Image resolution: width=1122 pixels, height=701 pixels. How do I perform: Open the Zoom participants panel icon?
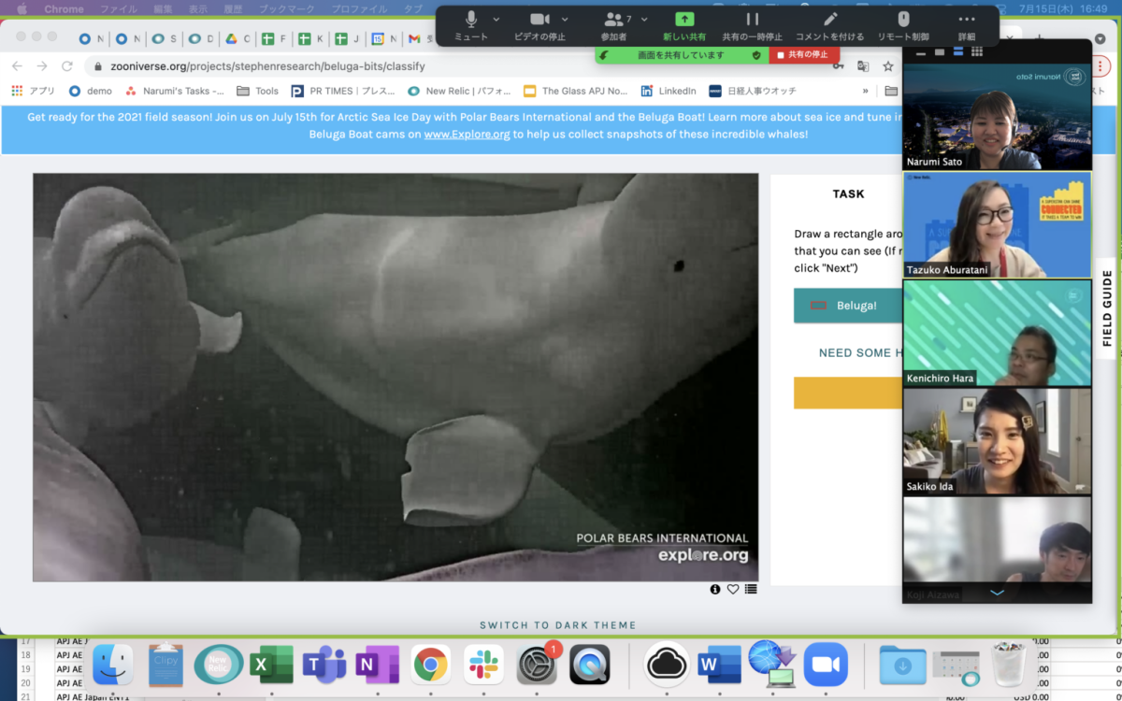tap(614, 20)
